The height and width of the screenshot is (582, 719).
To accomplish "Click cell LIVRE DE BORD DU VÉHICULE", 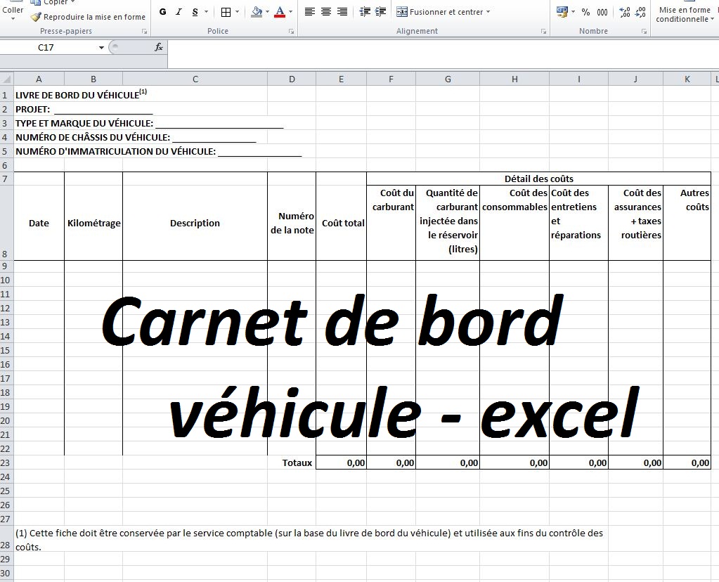I will [x=81, y=94].
